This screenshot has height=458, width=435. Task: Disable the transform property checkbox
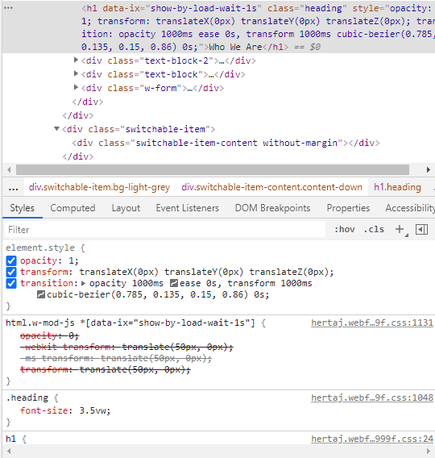tap(11, 272)
